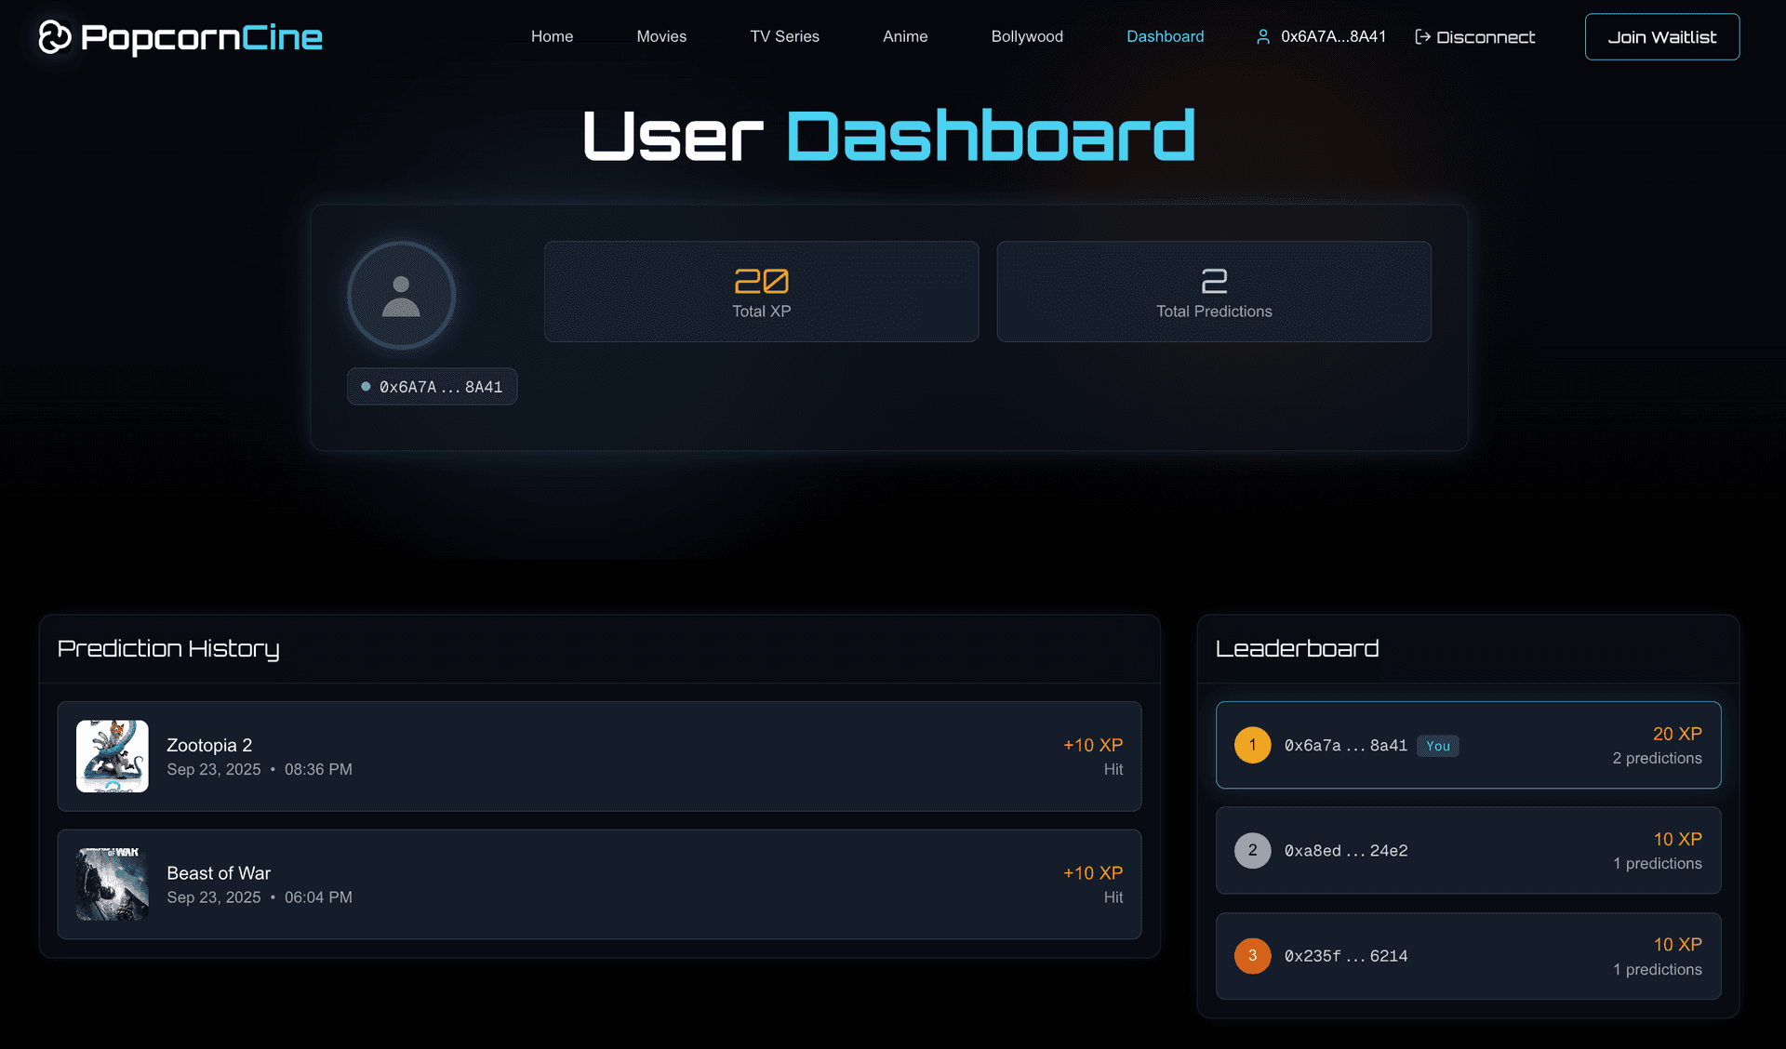
Task: Click the Join Waitlist button
Action: point(1662,36)
